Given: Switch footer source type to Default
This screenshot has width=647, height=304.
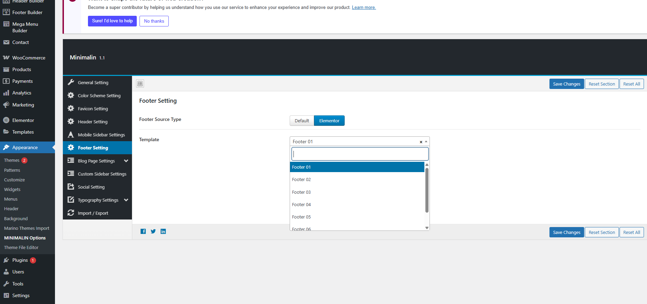Looking at the screenshot, I should pyautogui.click(x=302, y=121).
